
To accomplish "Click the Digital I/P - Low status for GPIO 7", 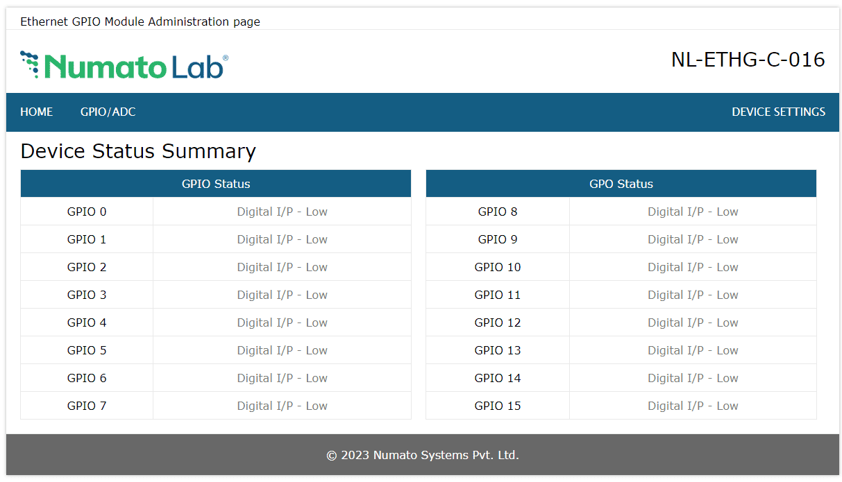I will tap(282, 405).
